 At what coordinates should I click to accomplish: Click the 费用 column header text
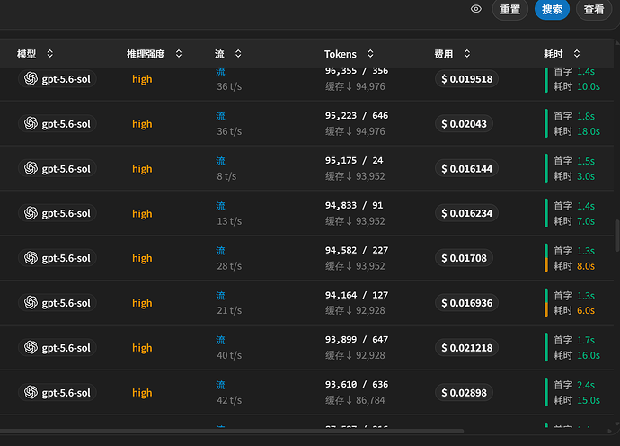coord(443,54)
